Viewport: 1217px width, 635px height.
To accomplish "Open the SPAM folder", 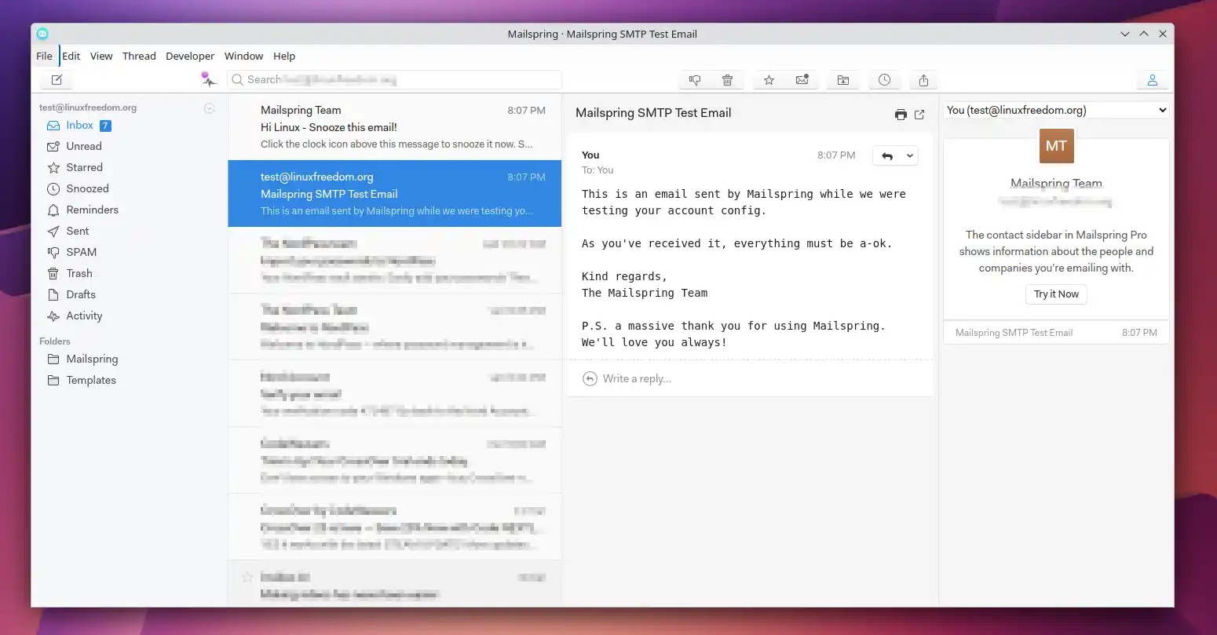I will [x=81, y=253].
